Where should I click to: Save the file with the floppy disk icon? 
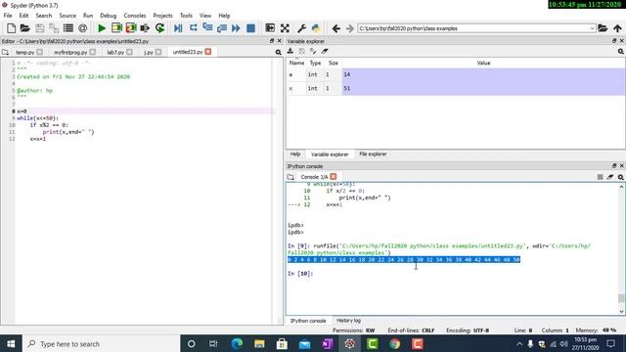(39, 28)
